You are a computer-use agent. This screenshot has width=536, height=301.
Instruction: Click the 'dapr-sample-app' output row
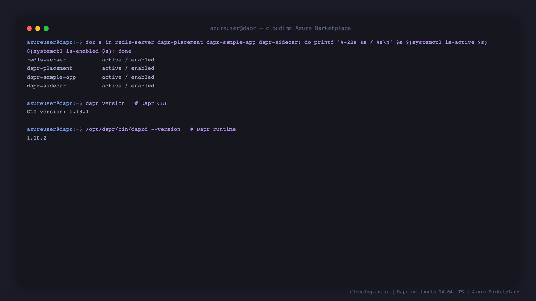90,77
